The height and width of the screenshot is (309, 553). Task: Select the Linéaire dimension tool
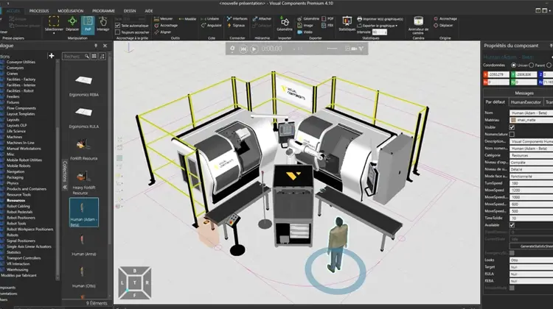coord(210,18)
